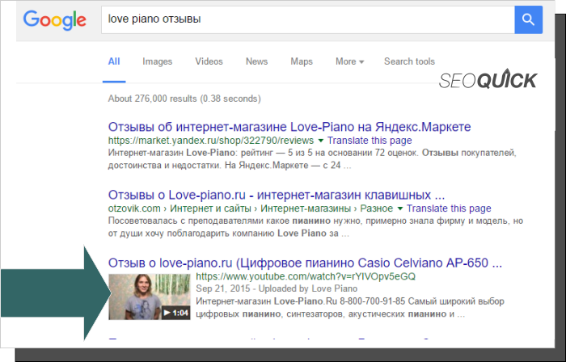Click 'About 276,000 results' text
The height and width of the screenshot is (362, 566).
(x=184, y=99)
